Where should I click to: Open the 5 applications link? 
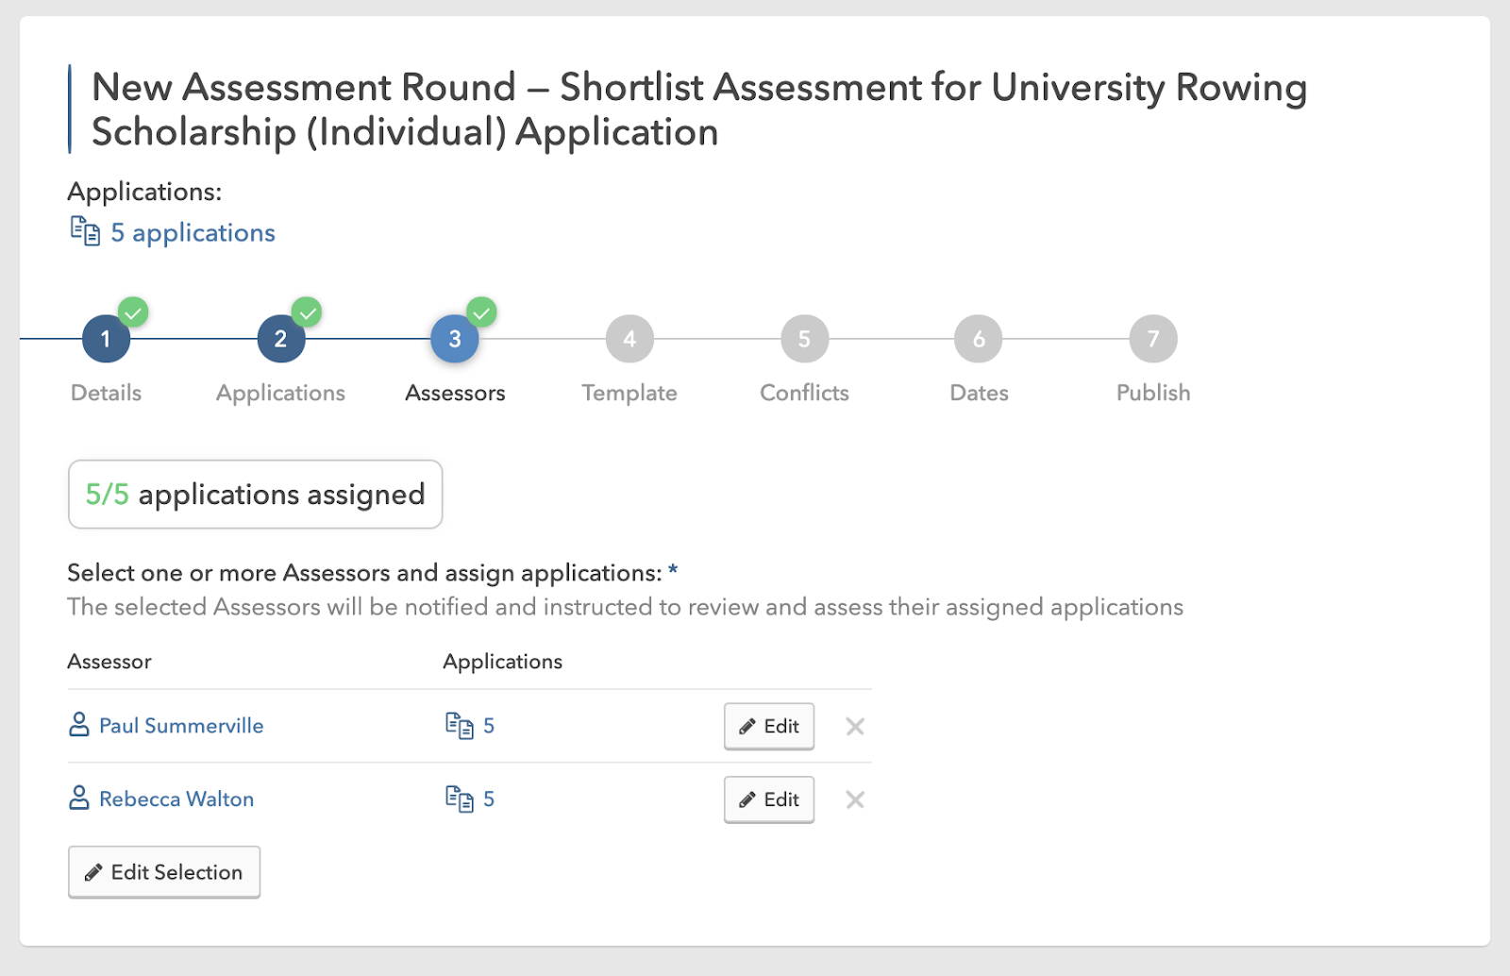(x=193, y=233)
